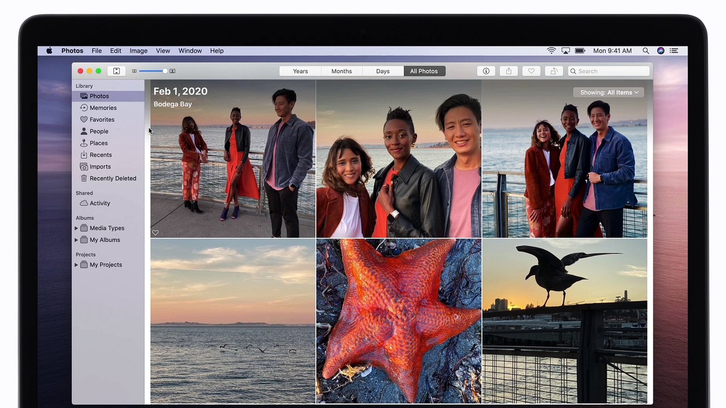Open Spotlight search icon in the menu bar
Viewport: 726px width, 408px height.
click(x=646, y=51)
